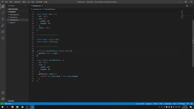Click the input language indicator in tray
Screen dimensions: 194x109
click(179, 107)
